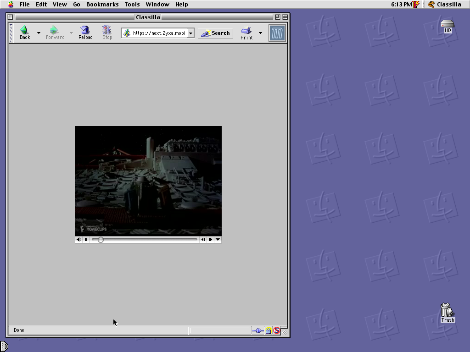Open the Back history dropdown arrow

pos(39,33)
